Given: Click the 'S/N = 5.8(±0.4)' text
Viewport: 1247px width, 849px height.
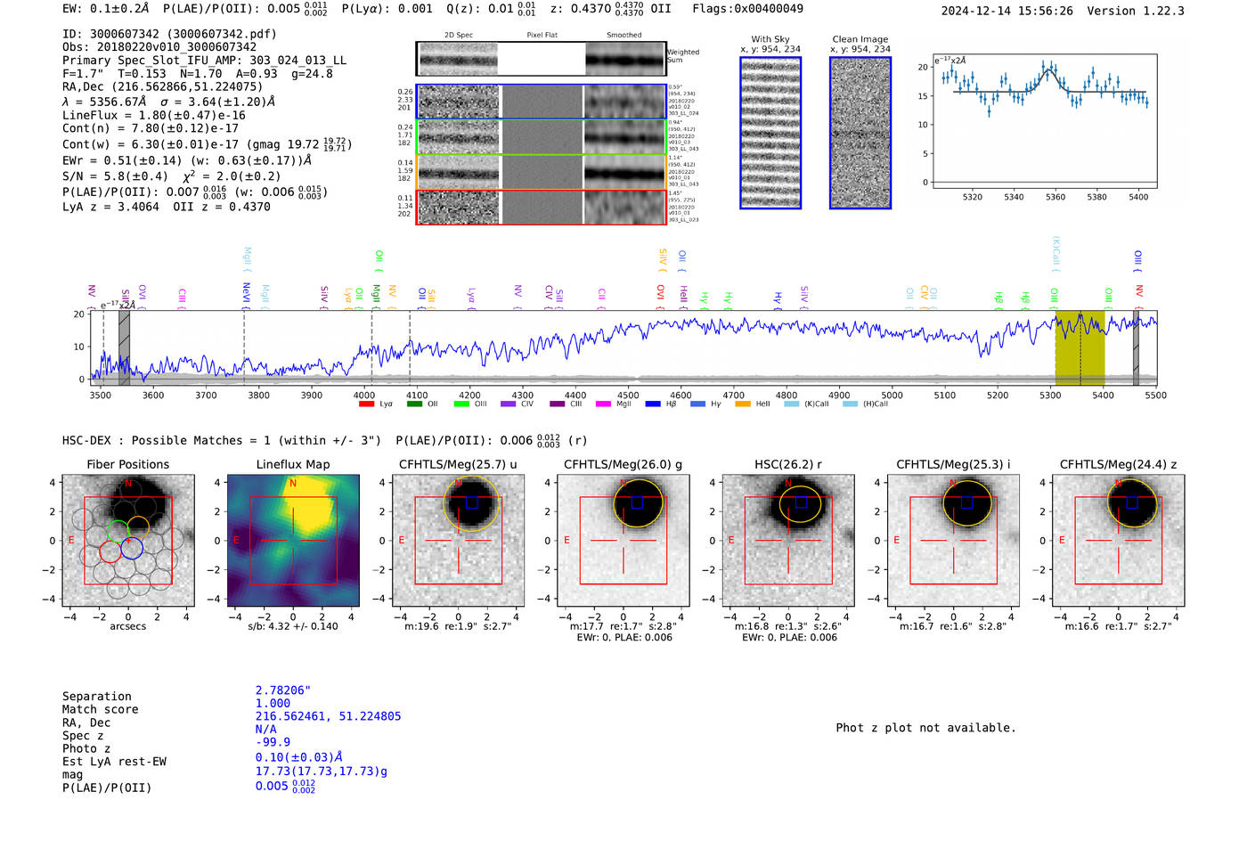Looking at the screenshot, I should coord(115,176).
